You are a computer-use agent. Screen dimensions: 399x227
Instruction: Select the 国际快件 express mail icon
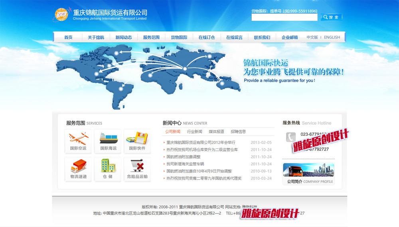[x=137, y=139]
